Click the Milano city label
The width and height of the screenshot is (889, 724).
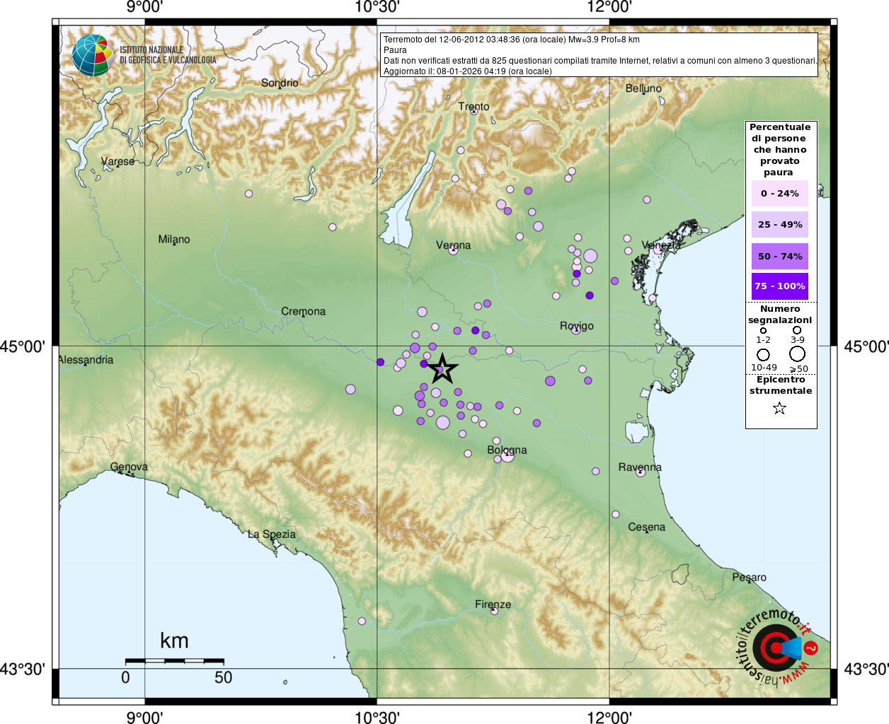[174, 240]
